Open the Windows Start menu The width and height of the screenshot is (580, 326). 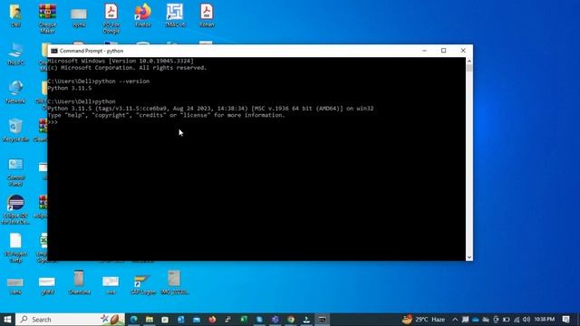7,320
